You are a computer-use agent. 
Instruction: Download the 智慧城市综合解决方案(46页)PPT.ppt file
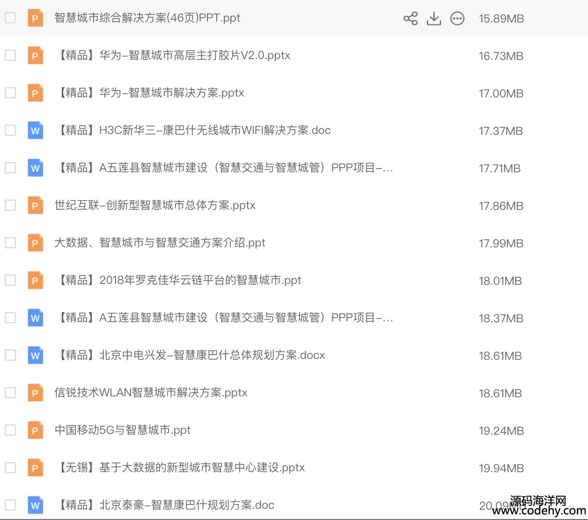coord(434,18)
